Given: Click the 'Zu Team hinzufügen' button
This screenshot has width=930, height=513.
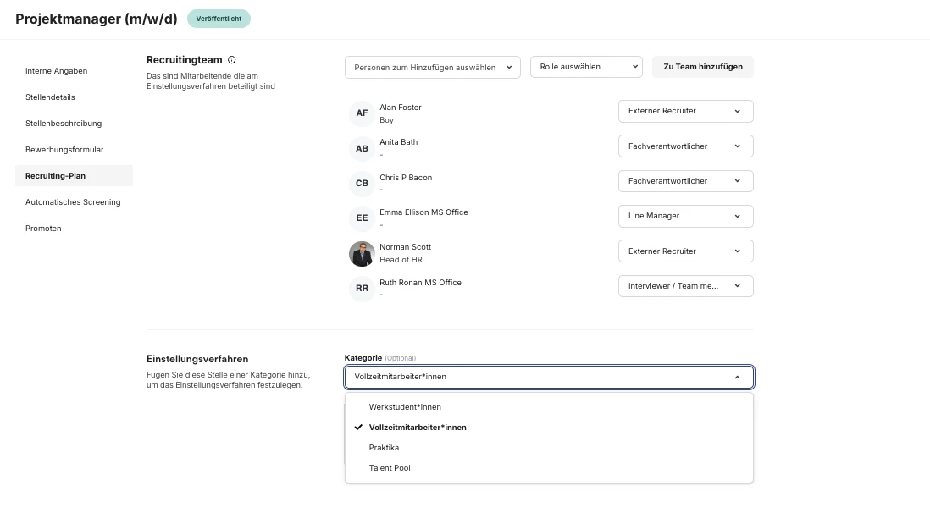Looking at the screenshot, I should (x=702, y=67).
